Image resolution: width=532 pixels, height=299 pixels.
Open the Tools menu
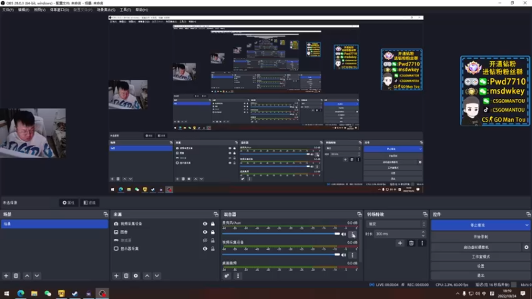point(125,10)
